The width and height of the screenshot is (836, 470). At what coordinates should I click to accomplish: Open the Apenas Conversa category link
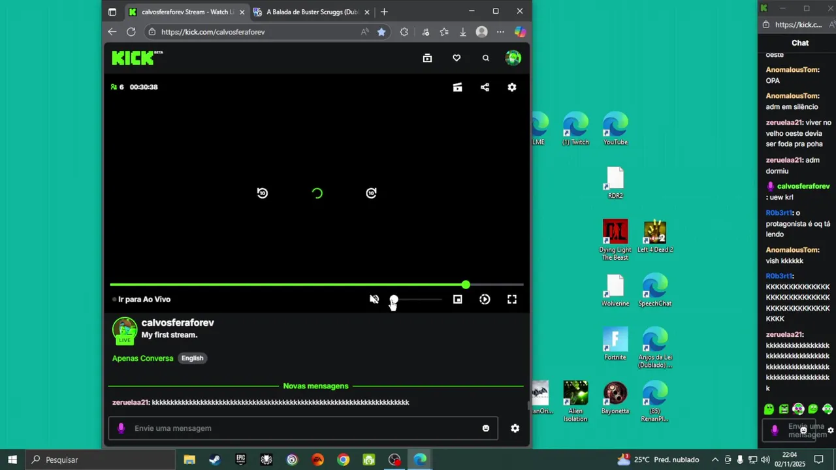tap(142, 358)
